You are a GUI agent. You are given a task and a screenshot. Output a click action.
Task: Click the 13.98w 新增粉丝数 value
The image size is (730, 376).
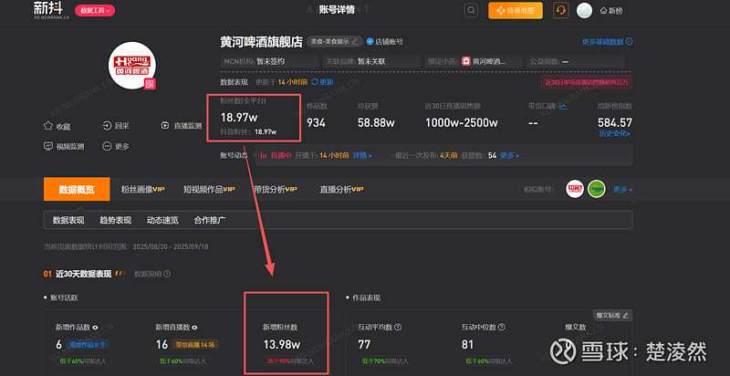(282, 344)
